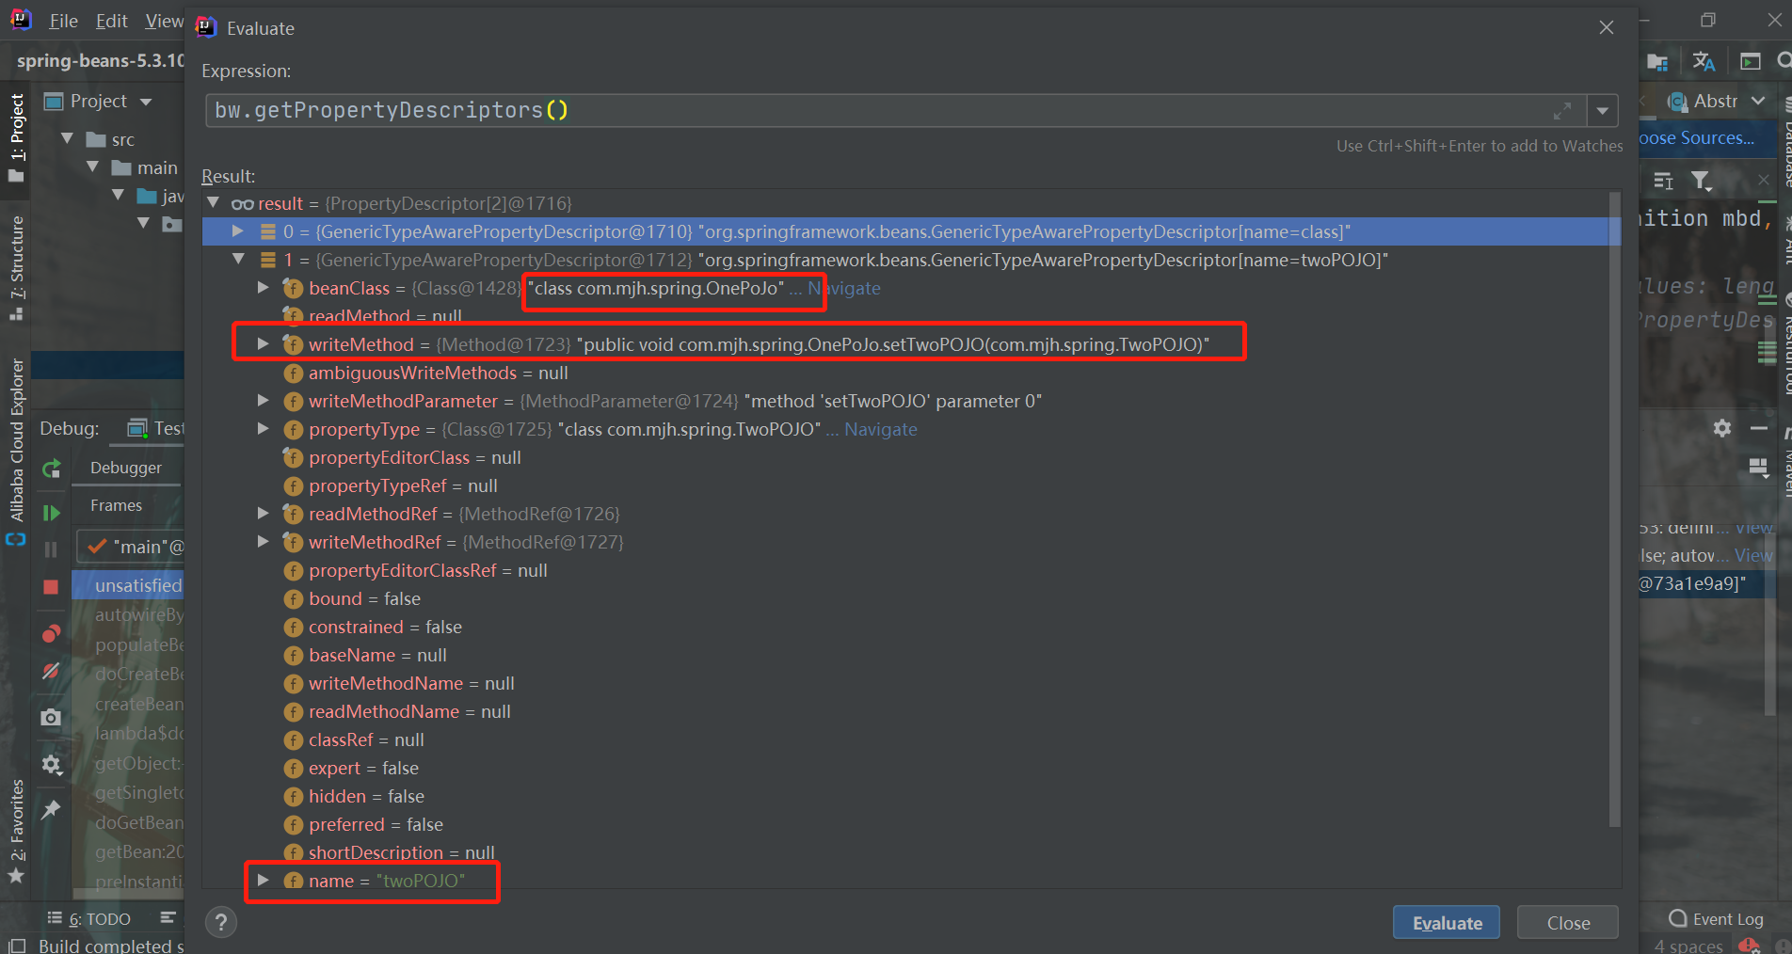Open the translate icon in top toolbar
The width and height of the screenshot is (1792, 954).
pyautogui.click(x=1704, y=61)
